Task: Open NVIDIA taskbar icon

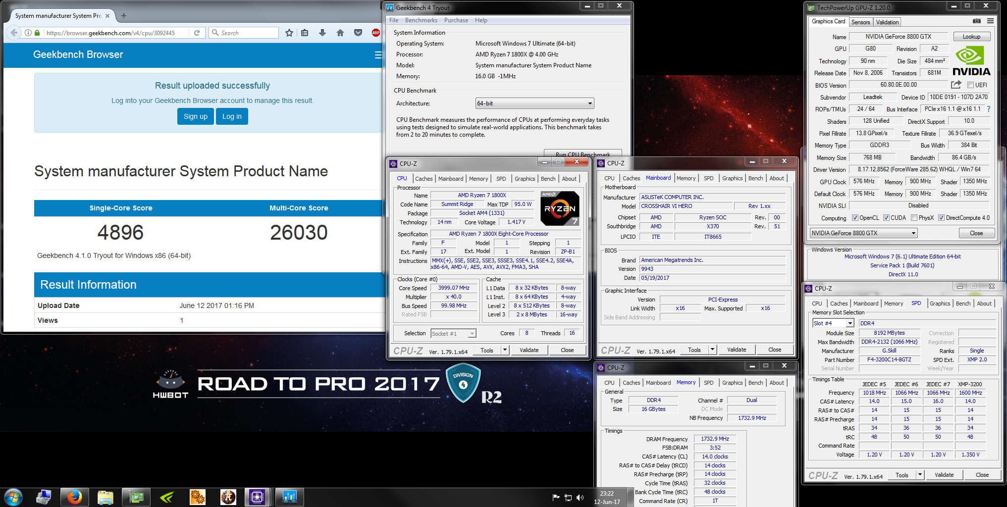Action: tap(167, 497)
